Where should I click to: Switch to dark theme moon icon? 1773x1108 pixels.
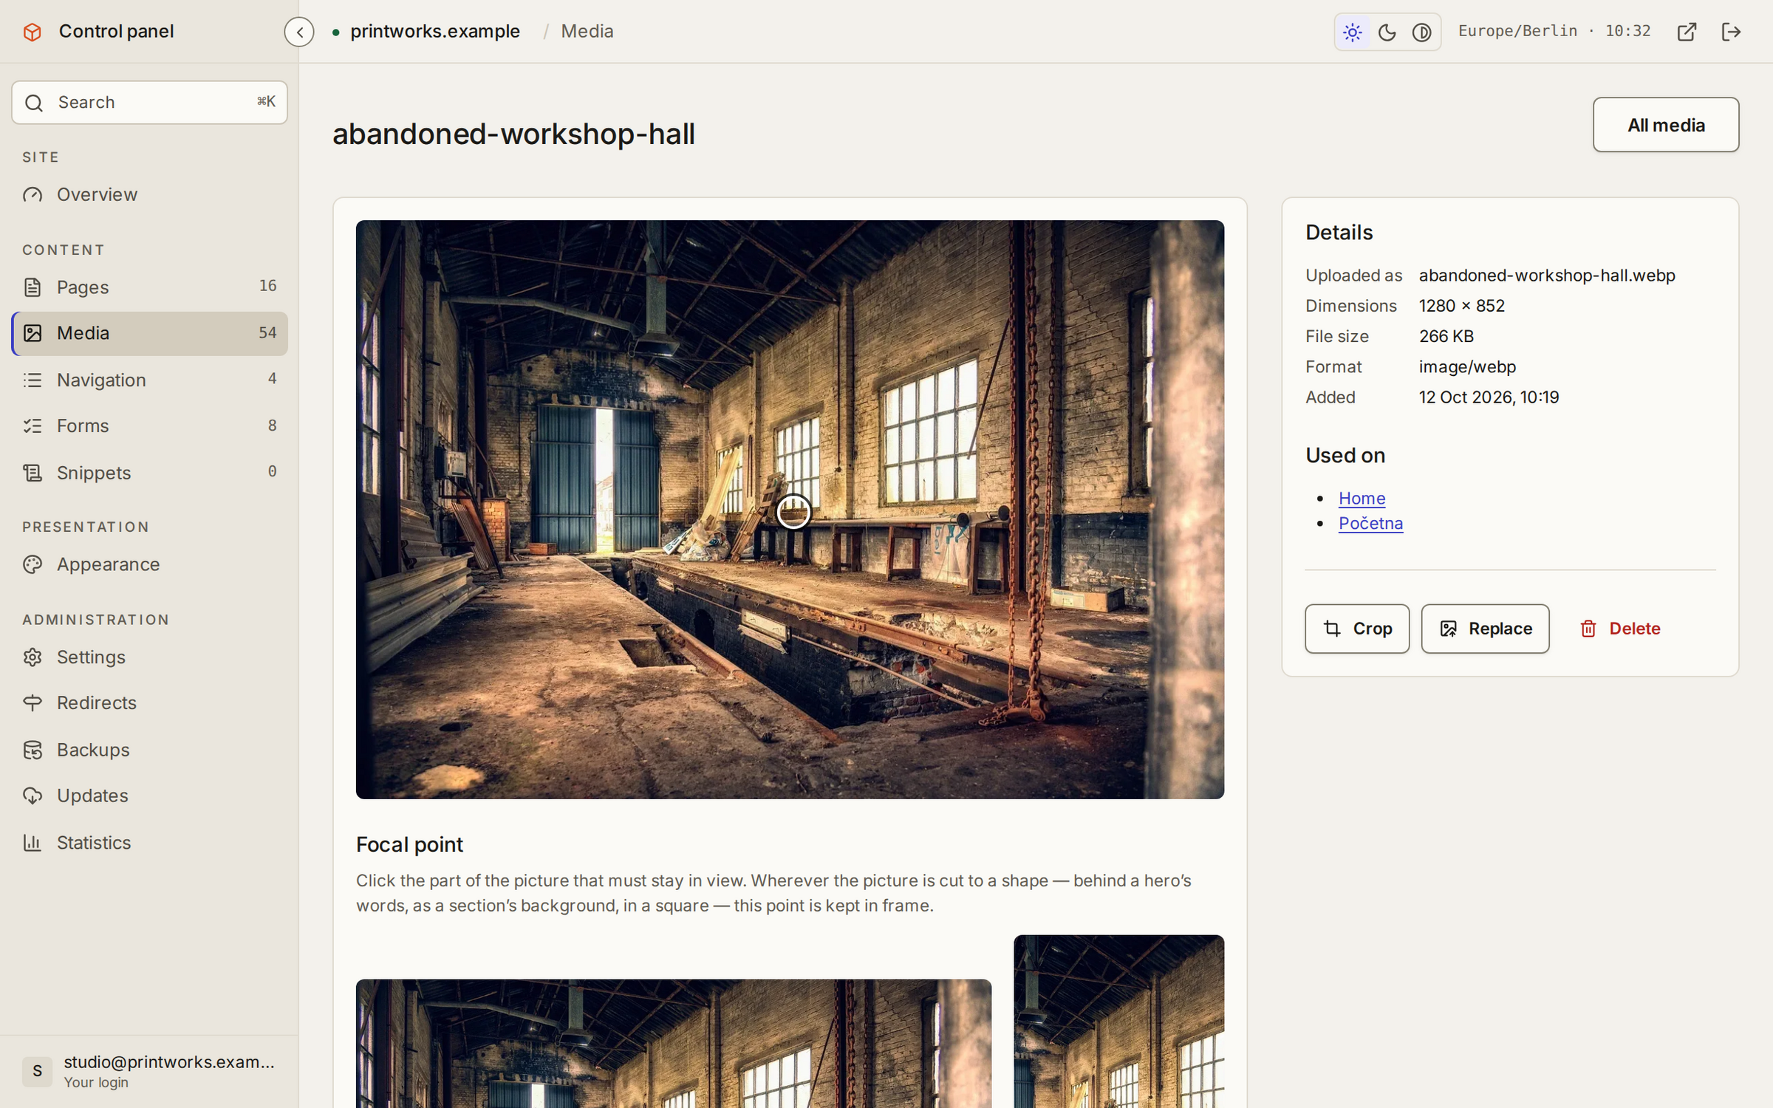click(1387, 32)
